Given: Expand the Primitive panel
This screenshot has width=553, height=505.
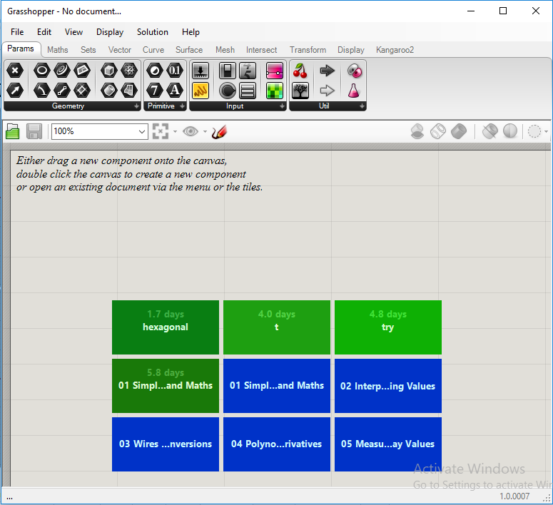Looking at the screenshot, I should click(x=183, y=106).
